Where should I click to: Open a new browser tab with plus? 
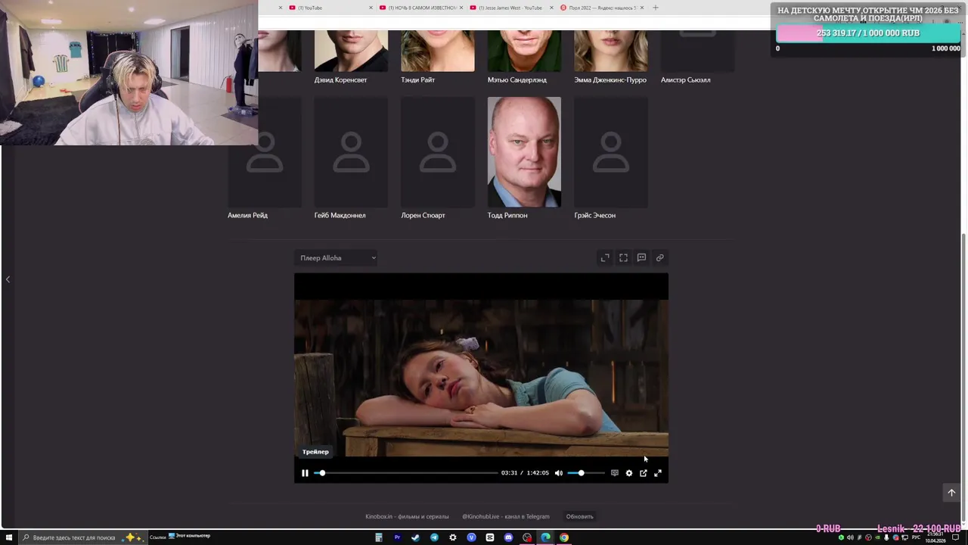coord(655,8)
